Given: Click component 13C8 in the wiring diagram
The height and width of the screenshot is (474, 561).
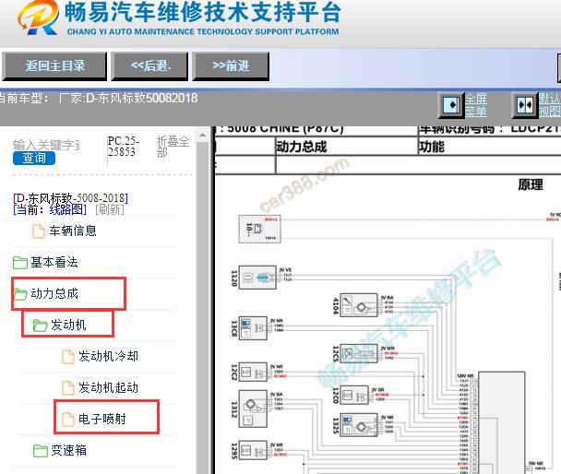Looking at the screenshot, I should pyautogui.click(x=254, y=328).
